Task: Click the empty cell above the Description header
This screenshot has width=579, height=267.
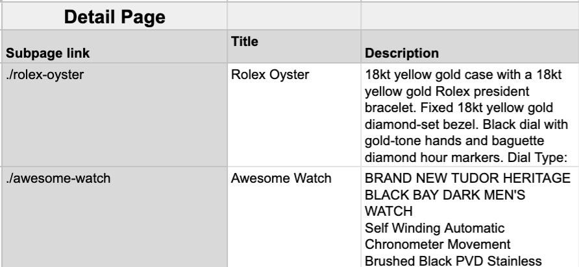Action: tap(467, 16)
